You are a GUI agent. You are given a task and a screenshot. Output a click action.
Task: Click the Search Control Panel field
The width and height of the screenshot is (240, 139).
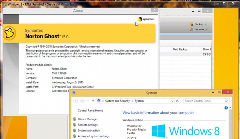pyautogui.click(x=206, y=101)
